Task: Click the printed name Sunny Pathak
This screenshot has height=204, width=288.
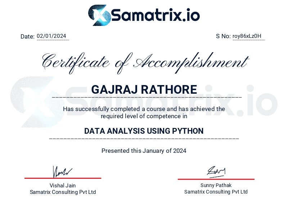Action: (216, 186)
